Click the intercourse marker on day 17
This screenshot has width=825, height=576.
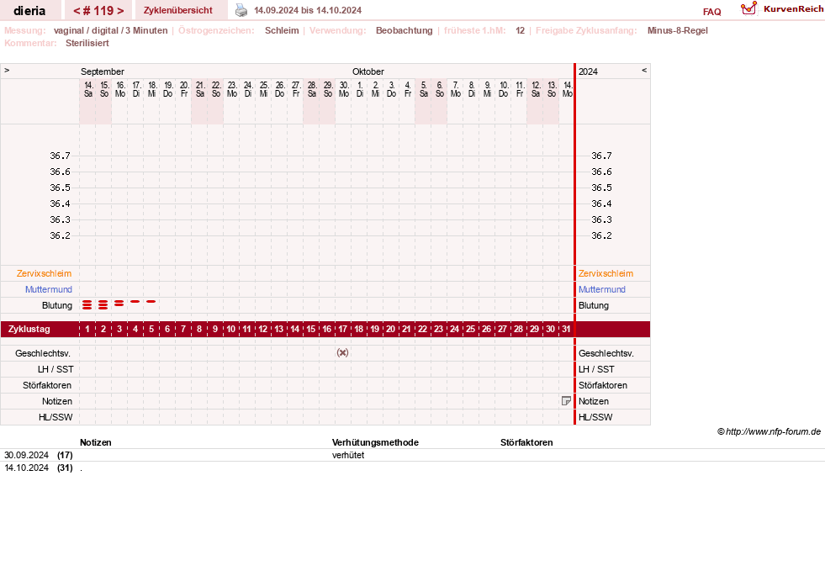(342, 352)
